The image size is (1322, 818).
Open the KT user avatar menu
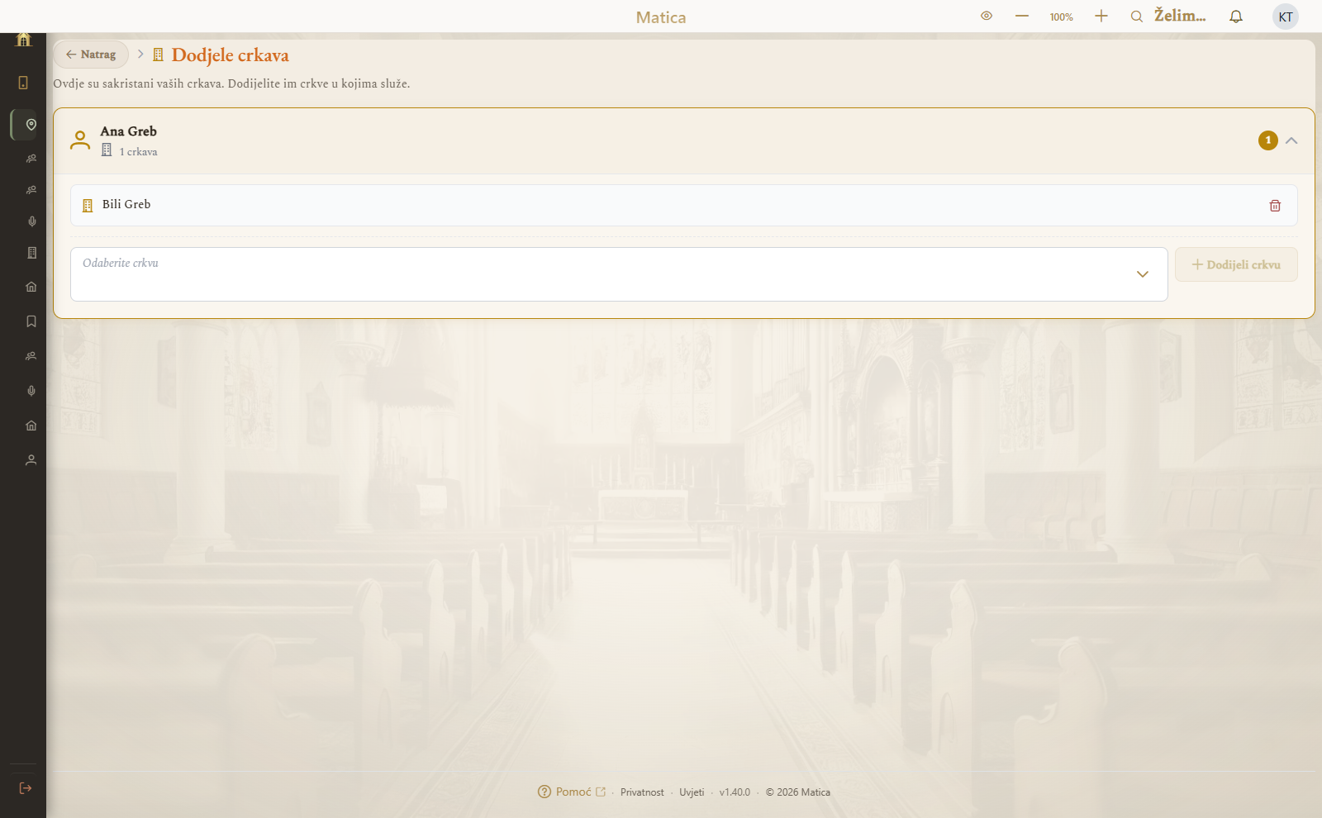tap(1286, 17)
